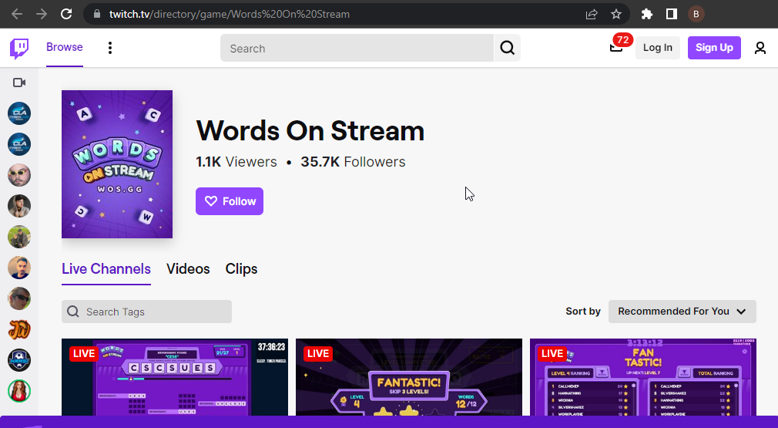Open the user profile menu icon

(x=760, y=48)
